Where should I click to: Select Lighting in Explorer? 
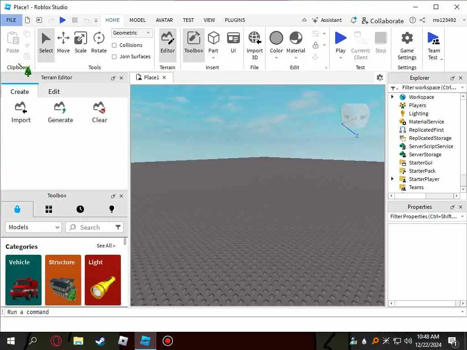(419, 113)
